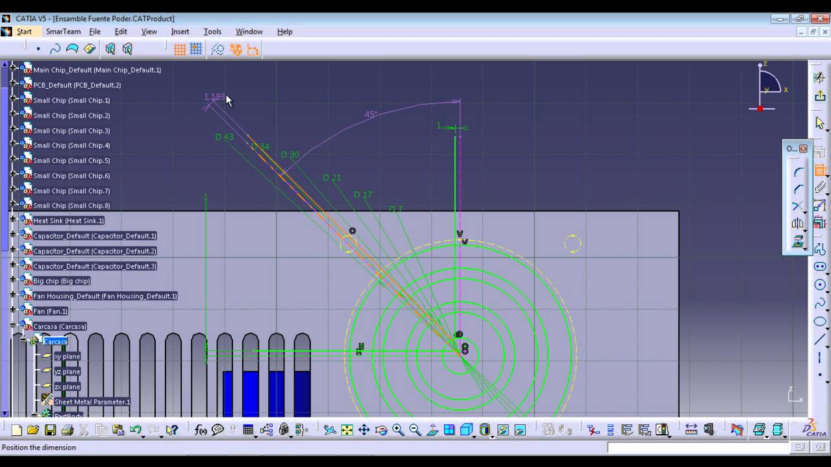The image size is (831, 467).
Task: Open the Start menu
Action: pos(24,31)
